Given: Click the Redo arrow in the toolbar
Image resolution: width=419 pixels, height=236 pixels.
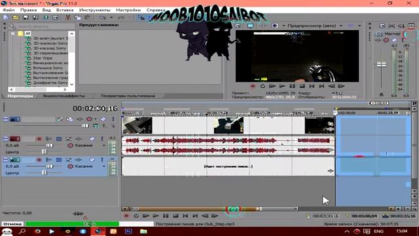Looking at the screenshot, I should (121, 18).
